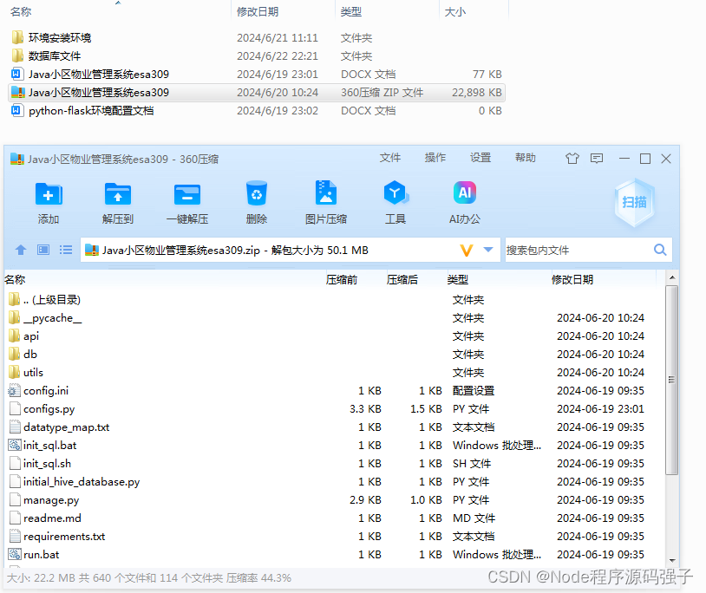
Task: Open the 文件 menu
Action: point(390,159)
